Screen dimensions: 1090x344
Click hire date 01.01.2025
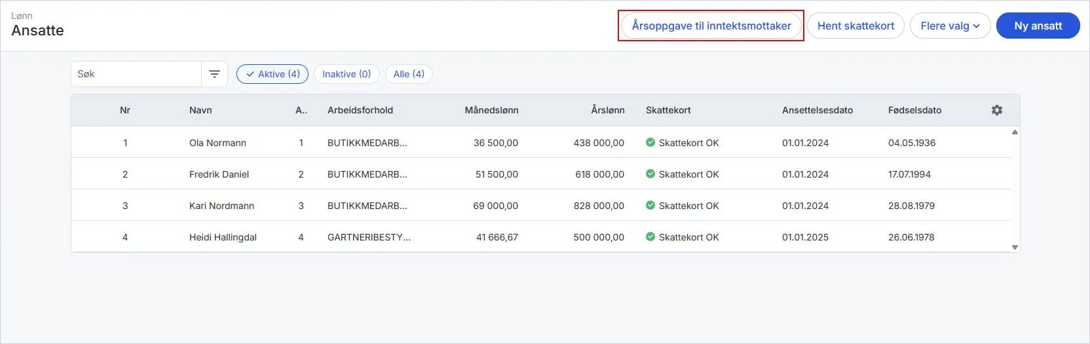pos(805,237)
